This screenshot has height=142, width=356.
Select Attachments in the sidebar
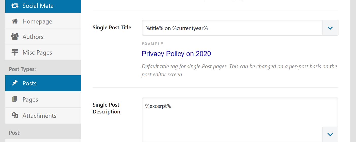43,115
